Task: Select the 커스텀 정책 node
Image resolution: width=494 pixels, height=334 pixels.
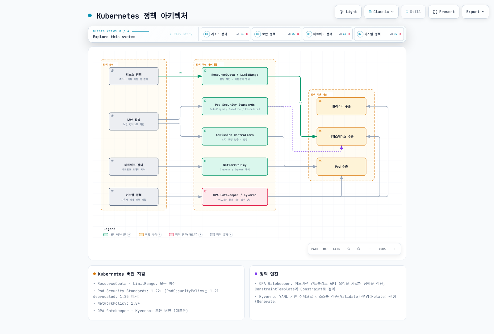Action: tap(134, 197)
